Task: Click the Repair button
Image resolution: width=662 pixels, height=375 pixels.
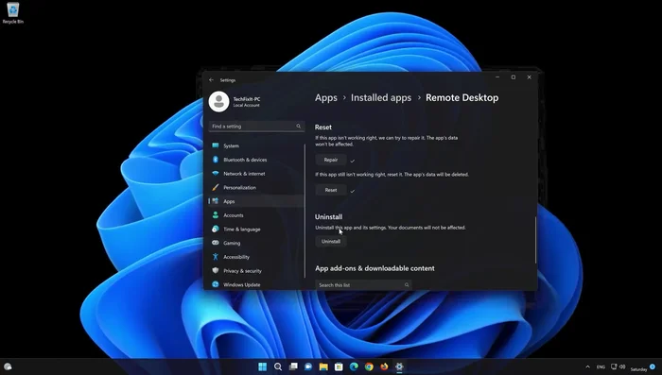Action: (331, 160)
